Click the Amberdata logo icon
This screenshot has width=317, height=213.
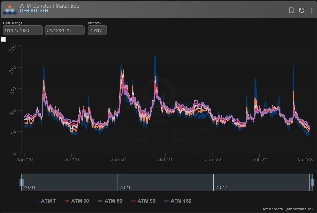click(x=10, y=10)
